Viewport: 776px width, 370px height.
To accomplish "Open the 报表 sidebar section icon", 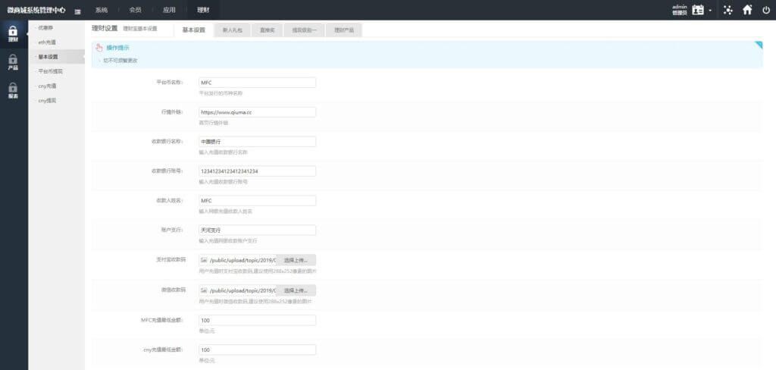I will point(13,87).
